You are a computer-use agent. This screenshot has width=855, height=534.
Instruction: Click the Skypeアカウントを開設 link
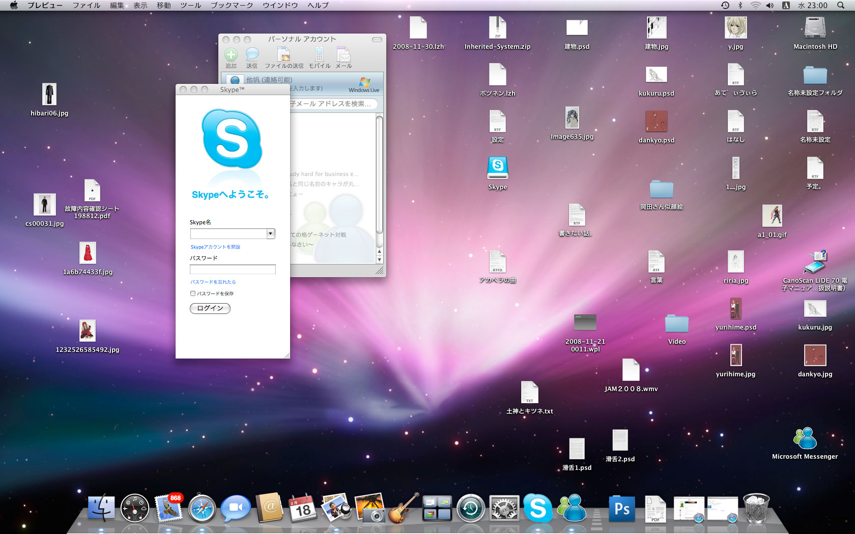(x=215, y=247)
